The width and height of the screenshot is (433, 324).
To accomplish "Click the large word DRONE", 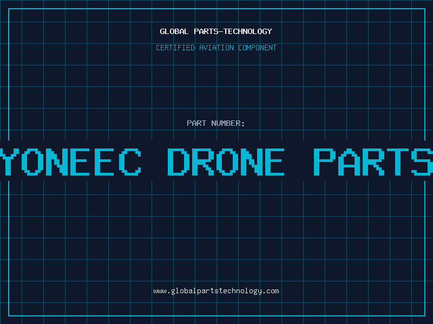I will click(x=226, y=162).
